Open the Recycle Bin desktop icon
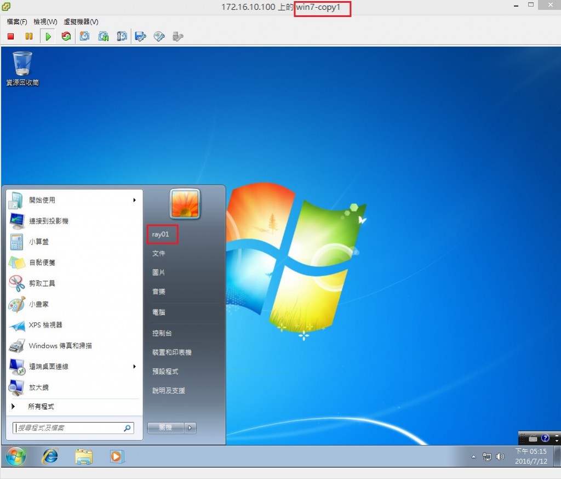 tap(22, 69)
